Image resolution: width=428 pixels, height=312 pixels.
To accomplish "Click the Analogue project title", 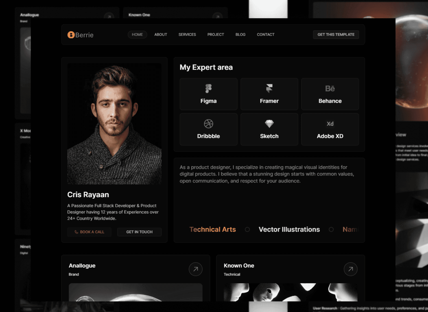I will pyautogui.click(x=82, y=266).
